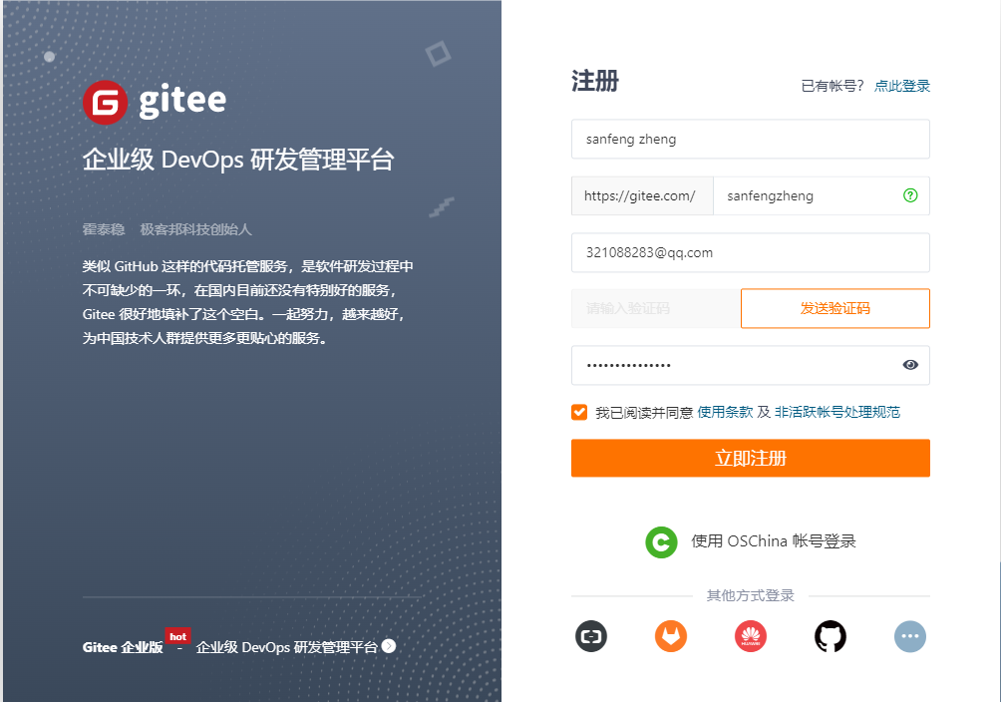Image resolution: width=1001 pixels, height=702 pixels.
Task: Open the 使用条款 terms link
Action: pyautogui.click(x=725, y=412)
